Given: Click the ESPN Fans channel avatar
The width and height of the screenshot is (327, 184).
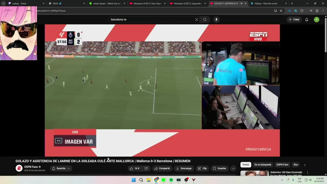Looking at the screenshot, I should tap(19, 168).
